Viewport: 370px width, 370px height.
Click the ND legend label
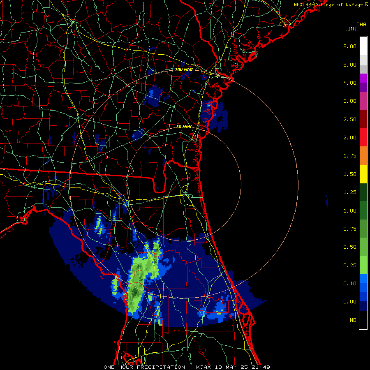coord(353,320)
